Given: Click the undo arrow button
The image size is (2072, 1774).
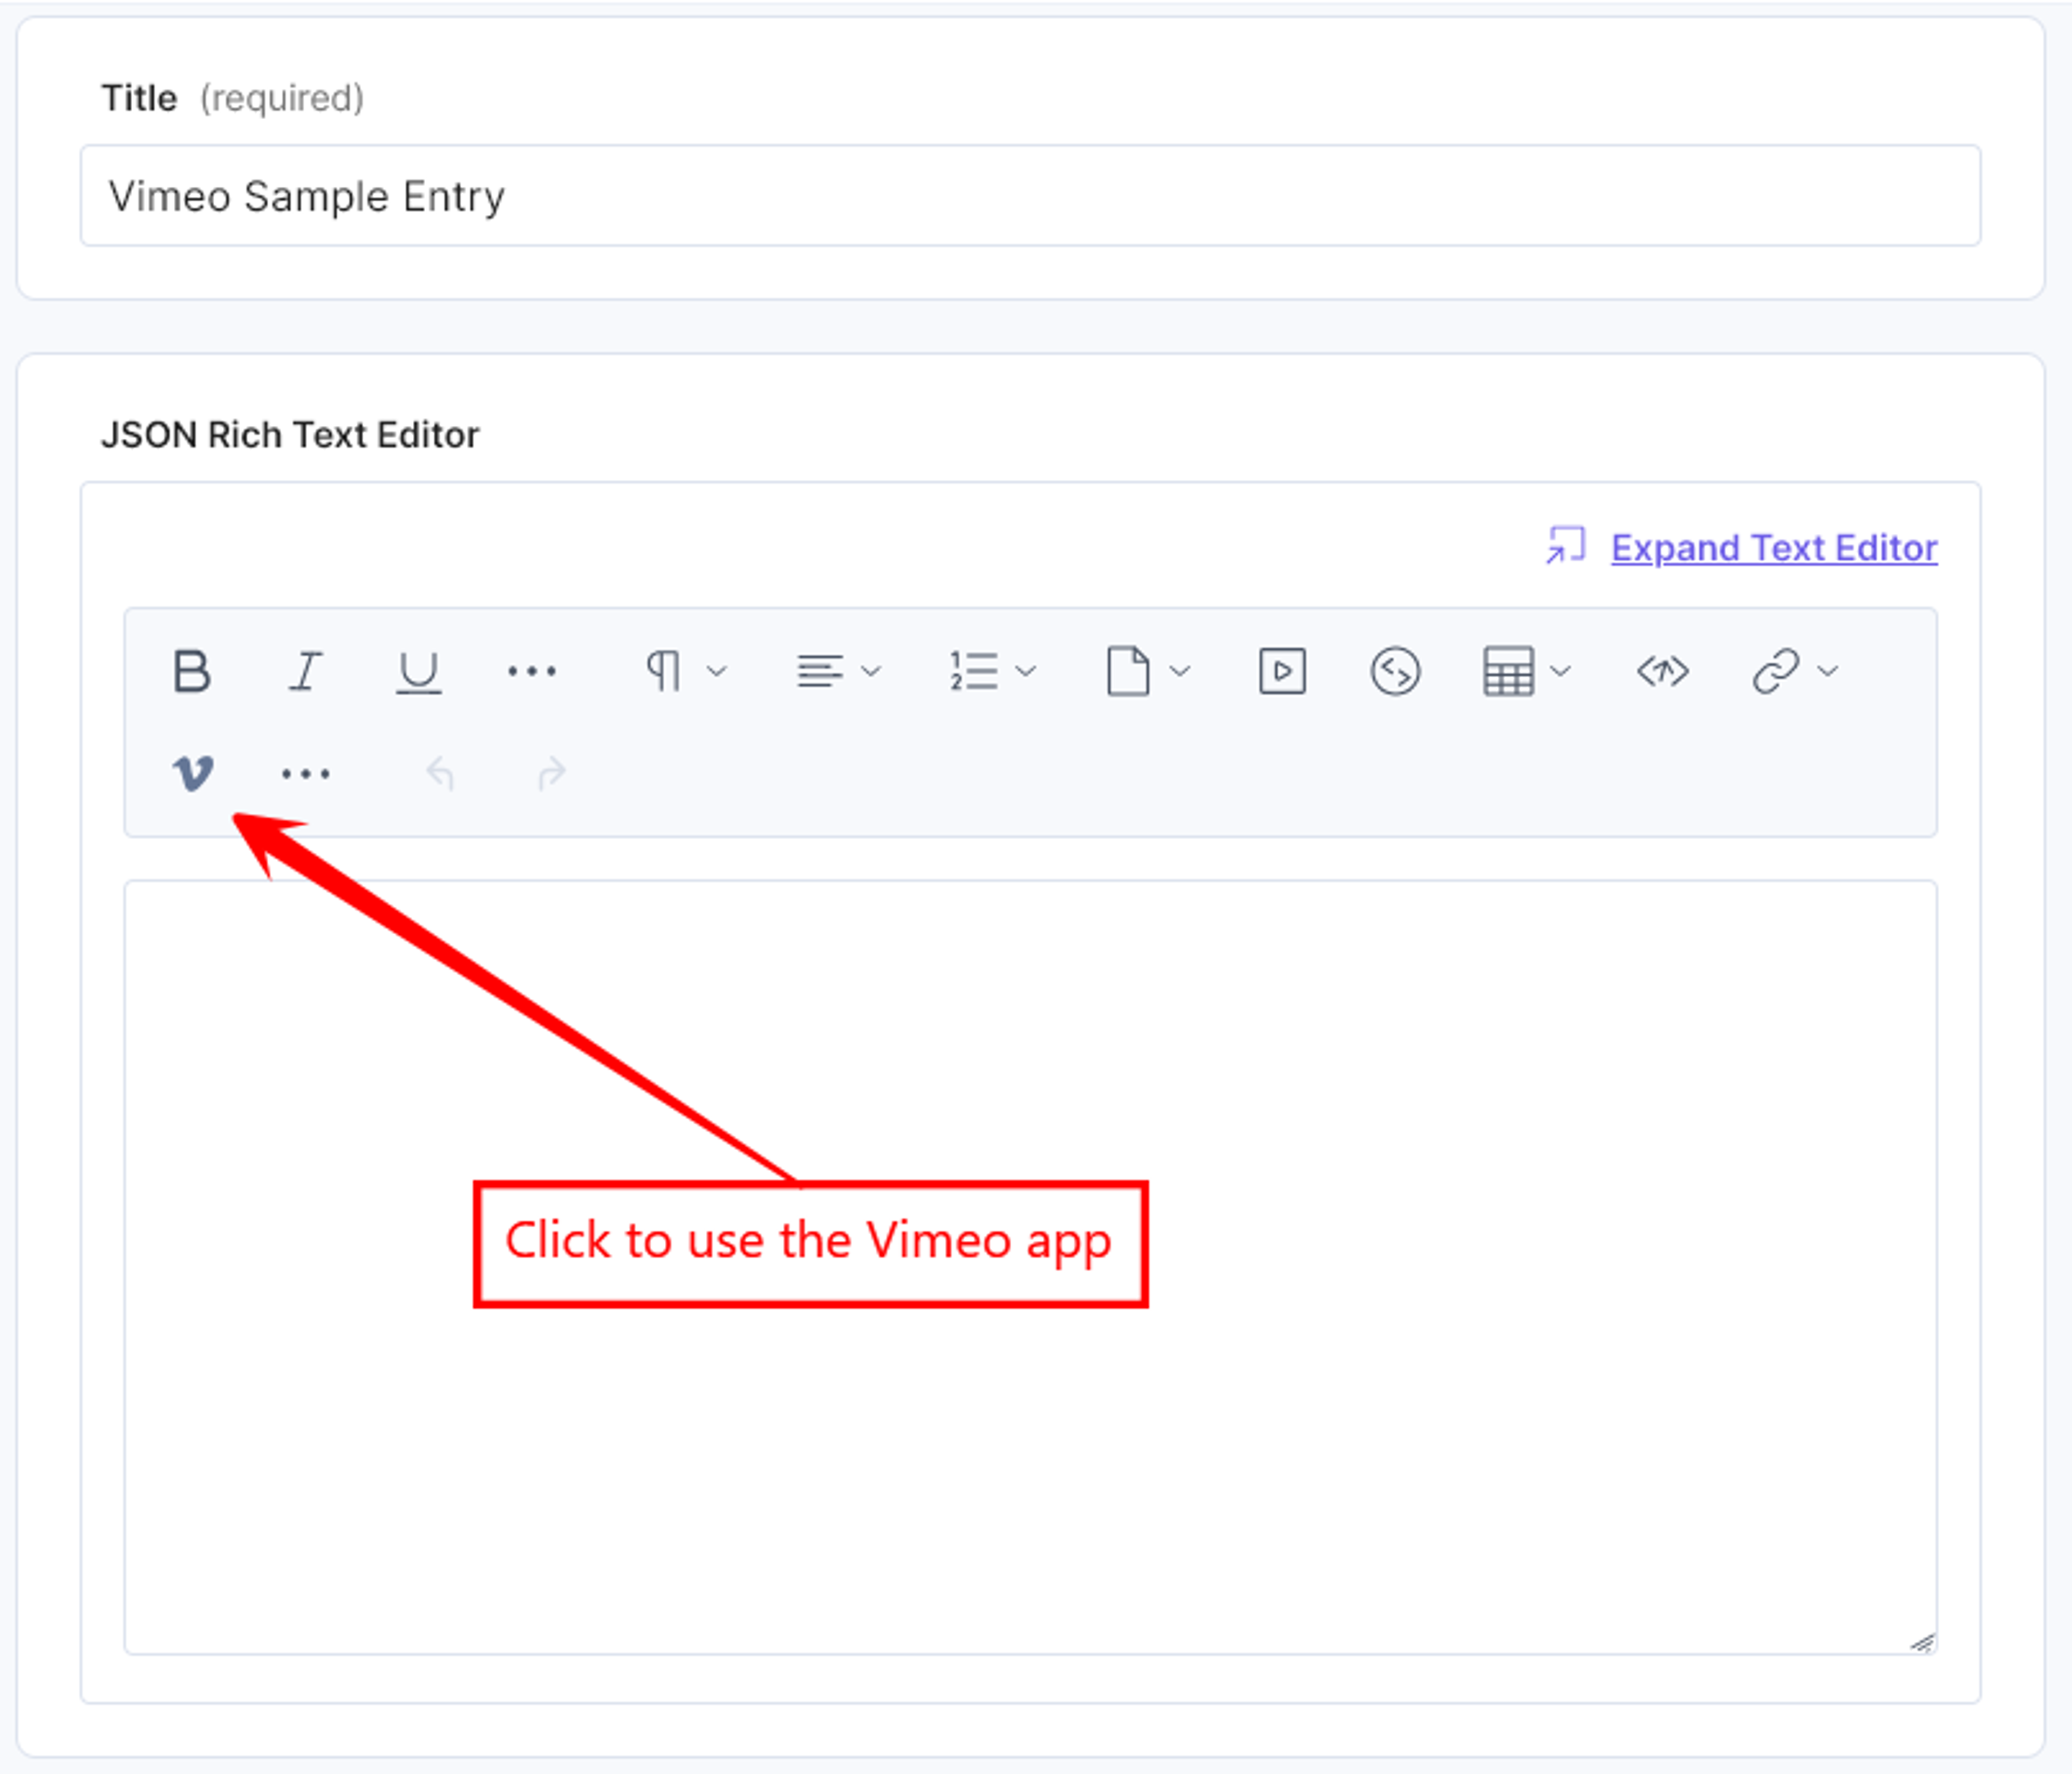Looking at the screenshot, I should point(440,773).
